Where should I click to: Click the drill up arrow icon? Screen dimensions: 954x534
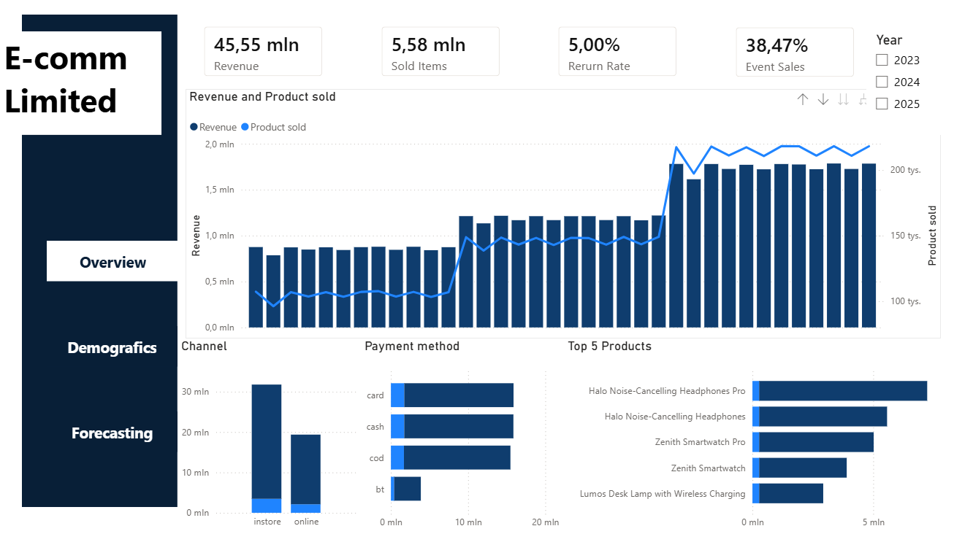pos(803,99)
